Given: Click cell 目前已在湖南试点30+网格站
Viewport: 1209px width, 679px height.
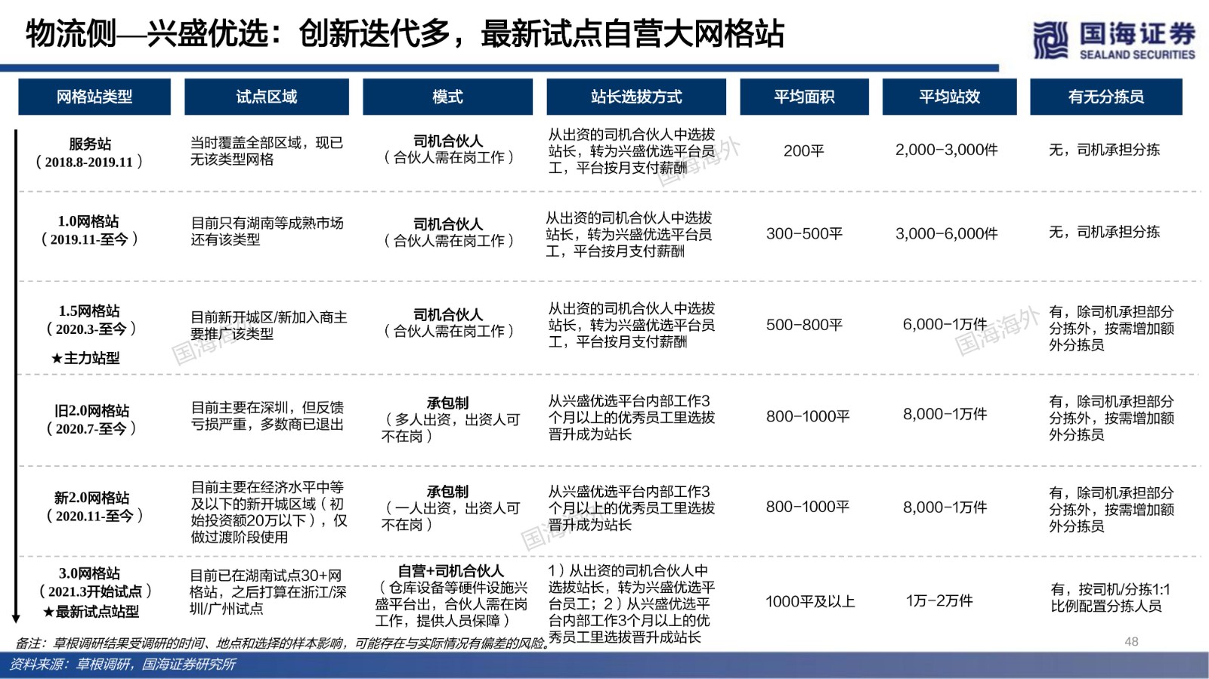Looking at the screenshot, I should pos(267,592).
